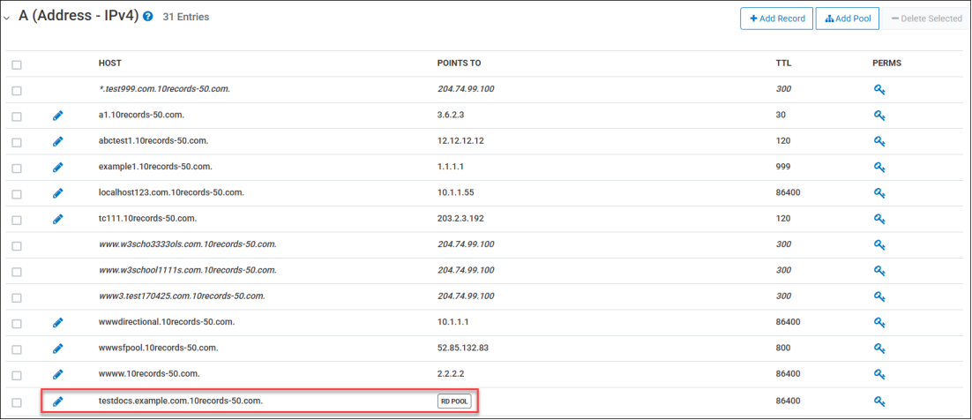Click the PERMS column header

click(x=886, y=64)
